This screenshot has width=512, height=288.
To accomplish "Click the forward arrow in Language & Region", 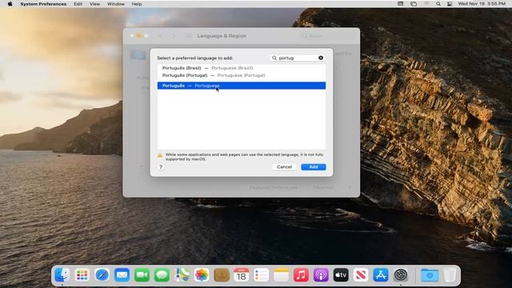I will click(174, 35).
